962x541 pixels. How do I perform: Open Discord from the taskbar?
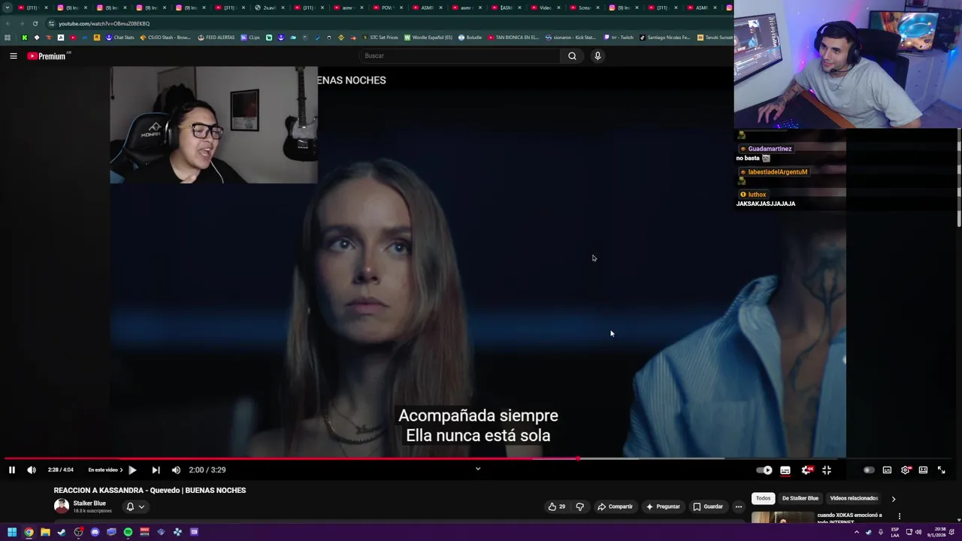[95, 532]
